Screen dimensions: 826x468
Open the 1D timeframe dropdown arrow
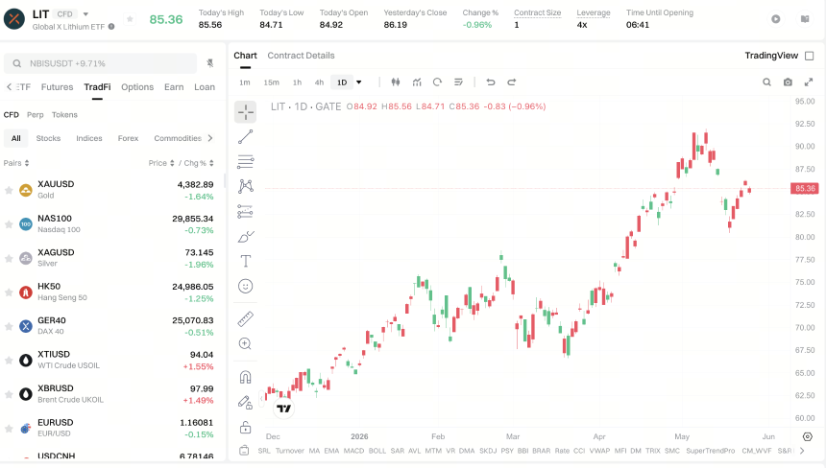(359, 82)
